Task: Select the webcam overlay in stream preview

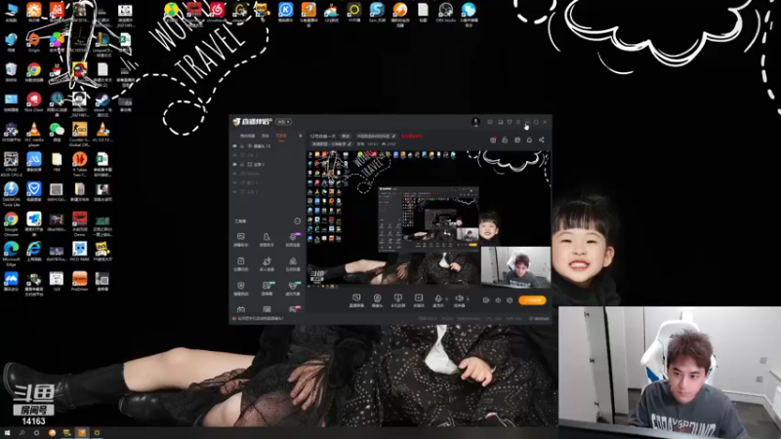Action: 516,266
